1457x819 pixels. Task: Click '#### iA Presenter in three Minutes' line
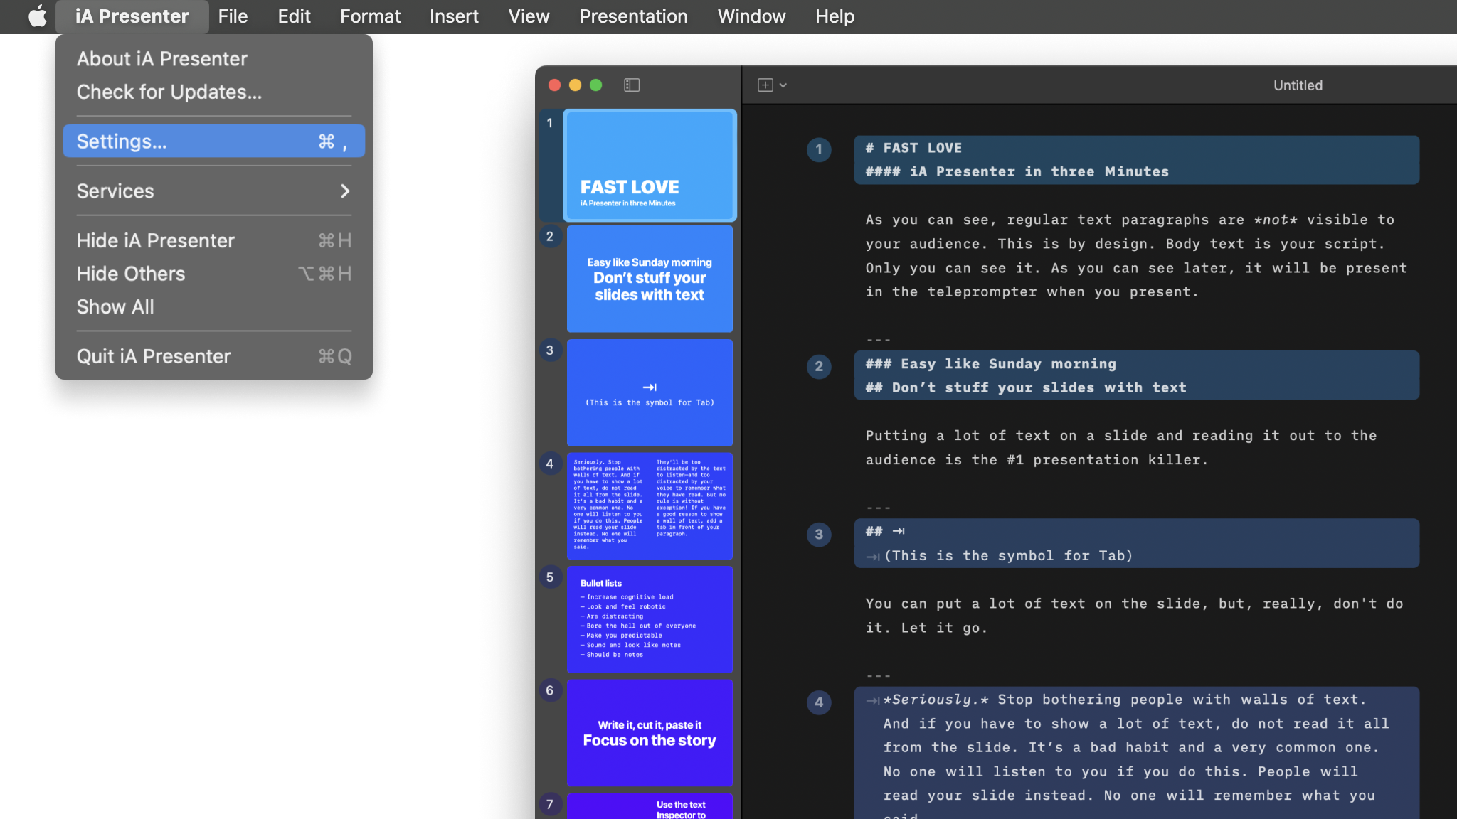click(x=1017, y=171)
